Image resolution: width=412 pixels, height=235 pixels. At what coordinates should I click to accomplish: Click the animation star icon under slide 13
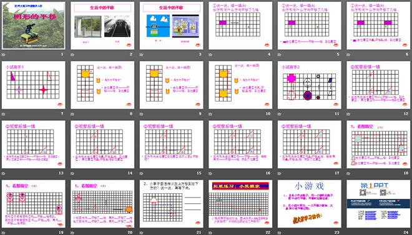3,173
